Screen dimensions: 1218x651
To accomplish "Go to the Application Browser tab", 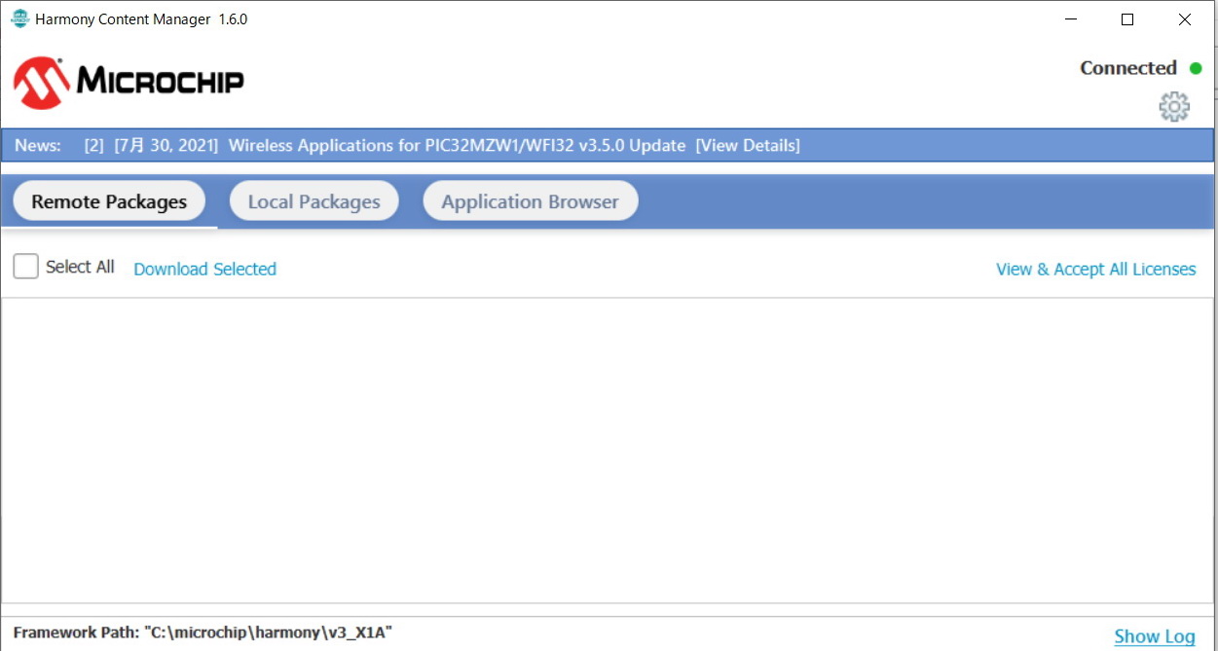I will coord(530,201).
